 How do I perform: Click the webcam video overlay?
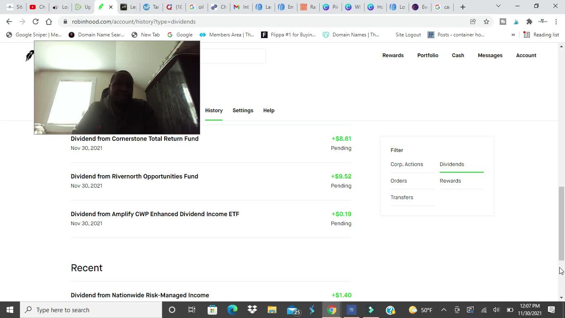click(x=117, y=88)
